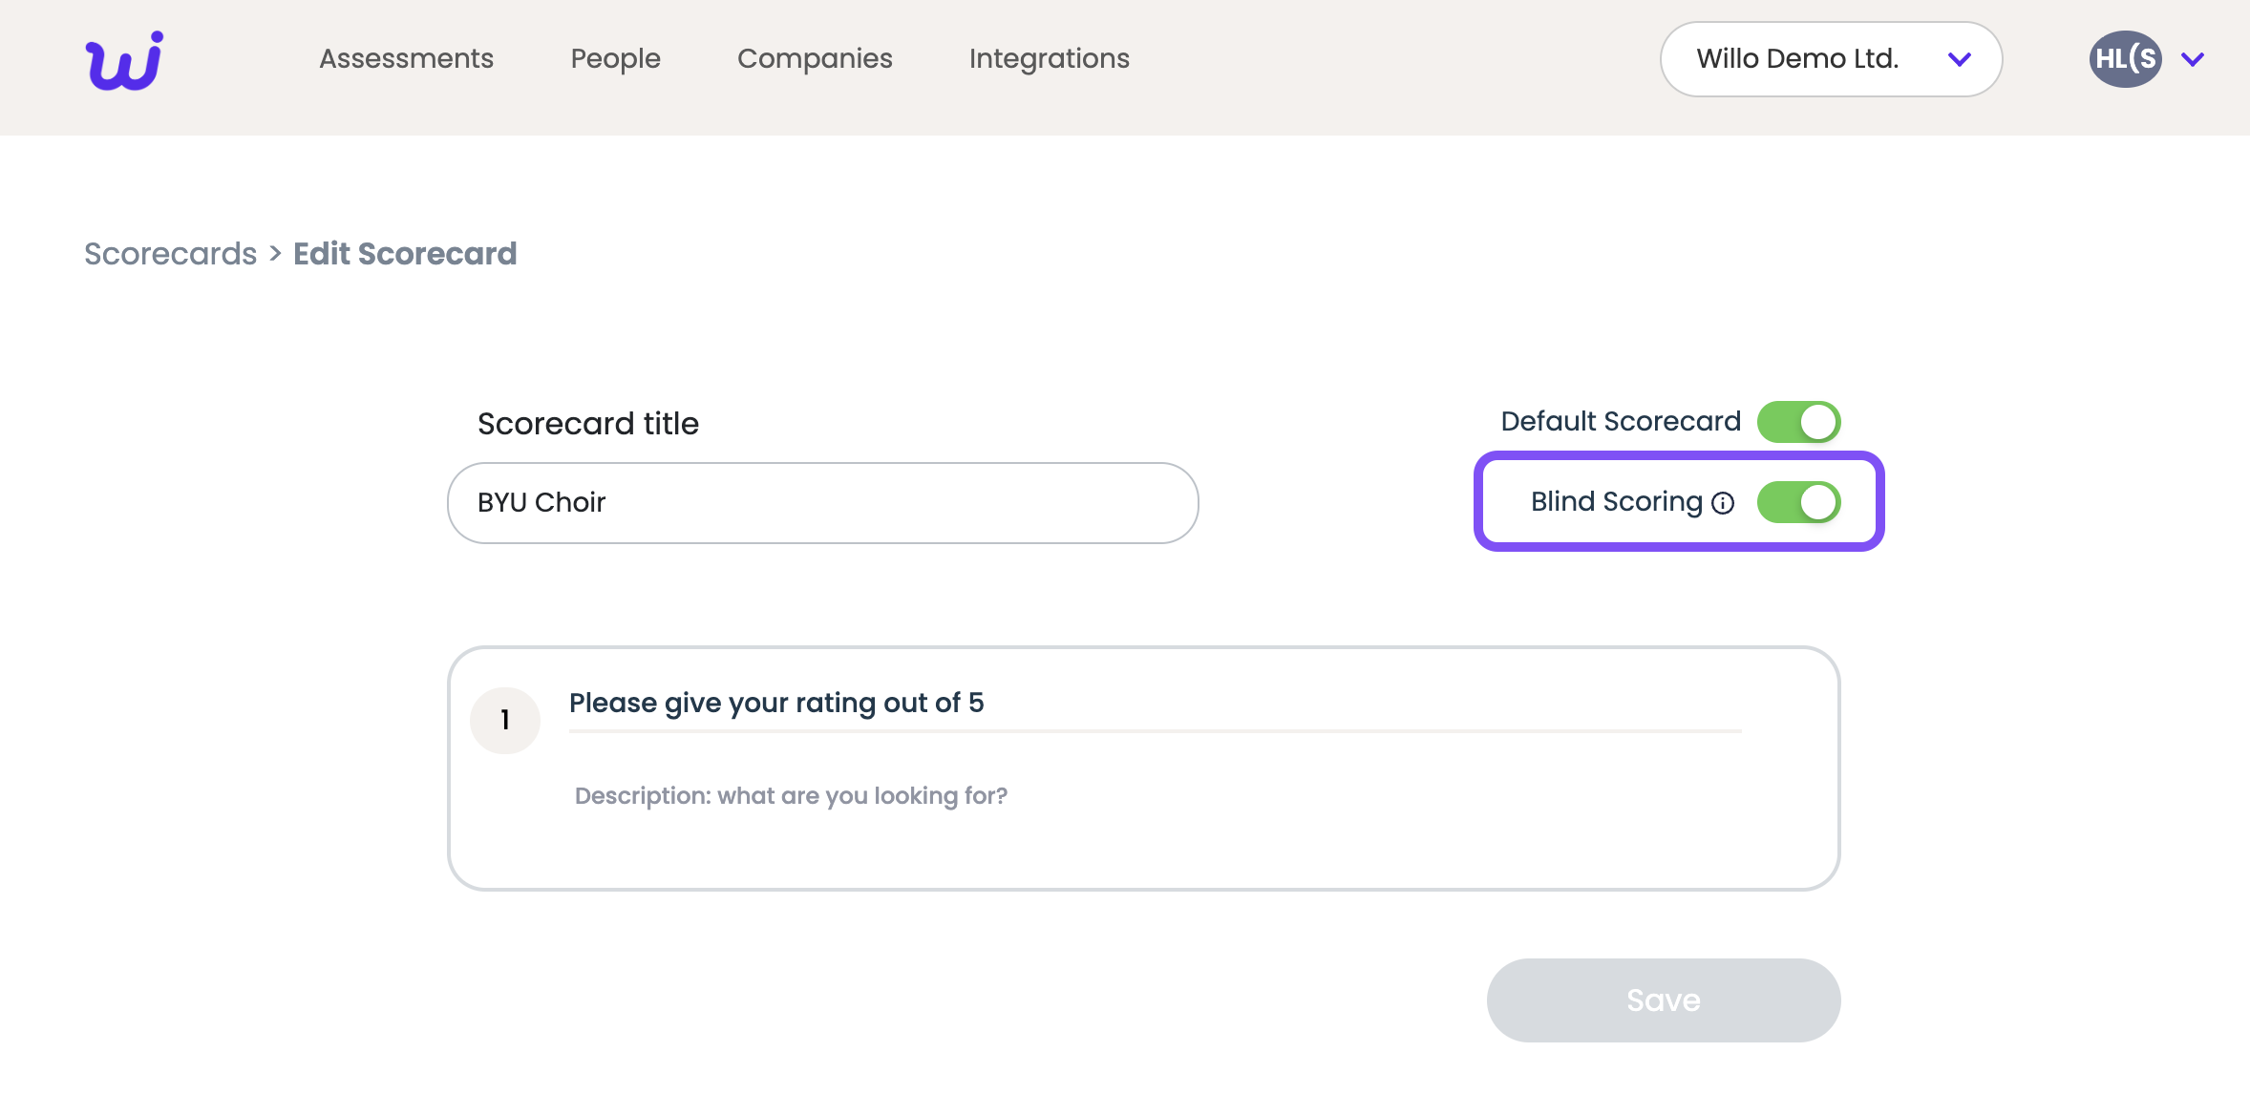
Task: Focus the Scorecard title field containing BYU Choir
Action: [822, 503]
